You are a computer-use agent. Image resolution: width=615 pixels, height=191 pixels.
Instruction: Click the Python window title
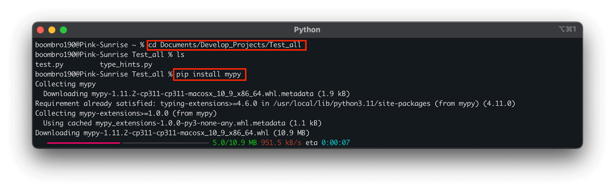coord(307,30)
